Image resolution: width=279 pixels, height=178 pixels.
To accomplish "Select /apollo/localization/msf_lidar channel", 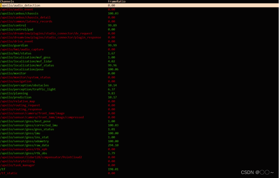I will pos(26,61).
